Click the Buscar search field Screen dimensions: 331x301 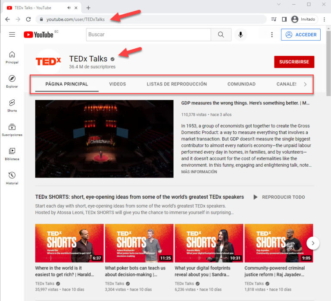click(148, 35)
